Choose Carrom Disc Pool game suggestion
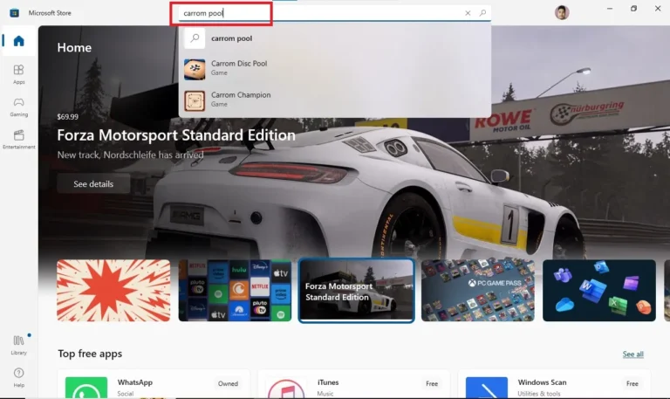The width and height of the screenshot is (670, 399). tap(239, 67)
